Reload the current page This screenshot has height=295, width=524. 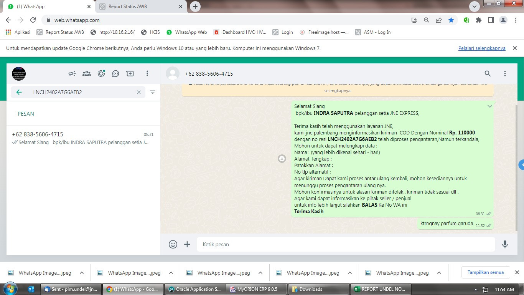pyautogui.click(x=33, y=20)
